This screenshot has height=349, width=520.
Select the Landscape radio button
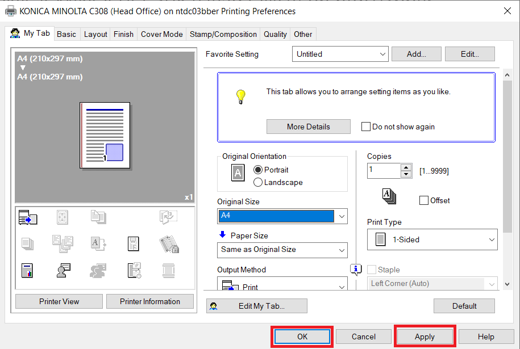(258, 183)
